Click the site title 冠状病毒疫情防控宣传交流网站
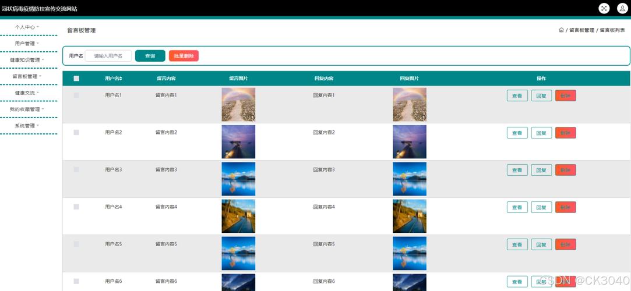Viewport: 631px width, 291px height. click(39, 9)
